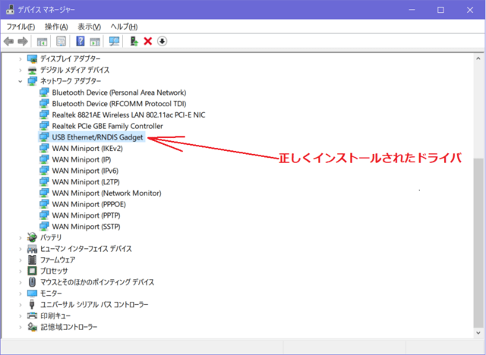
Task: Select Bluetooth Device (Personal Area Network)
Action: (118, 93)
